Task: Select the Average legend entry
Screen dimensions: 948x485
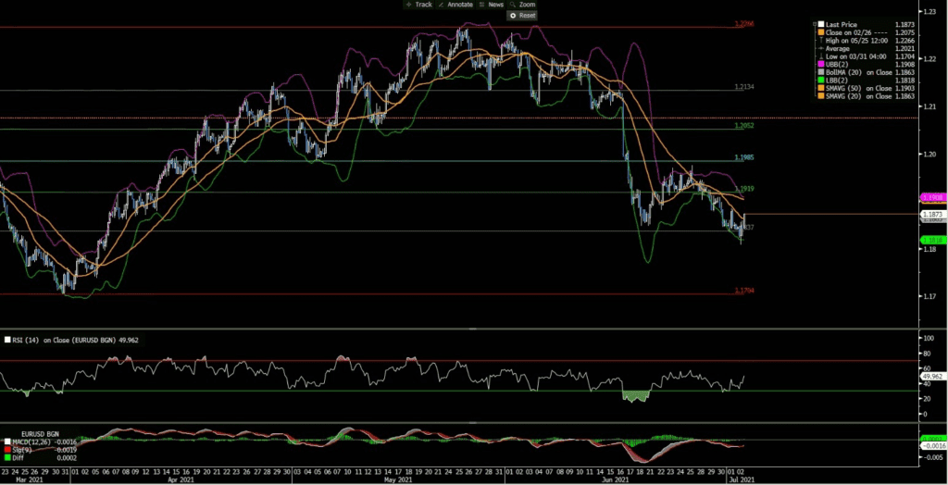Action: (x=837, y=48)
